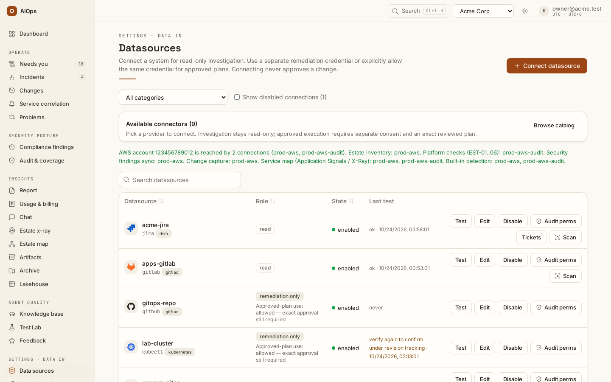Click the Test Lab flask icon
The image size is (611, 382).
12,327
